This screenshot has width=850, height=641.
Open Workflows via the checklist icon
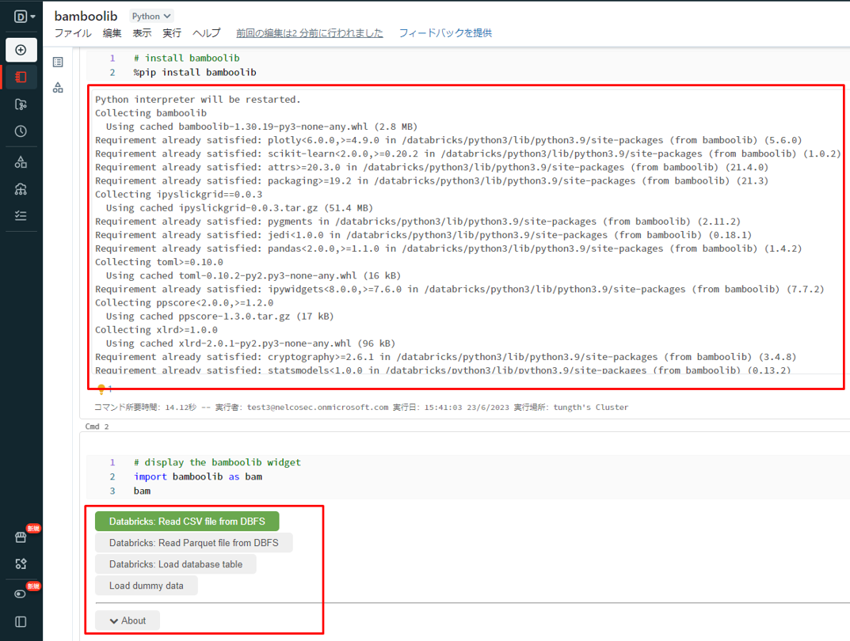[x=21, y=215]
